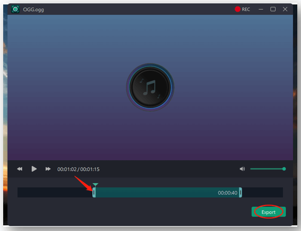Click the right trim handle on the timeline

pyautogui.click(x=240, y=192)
